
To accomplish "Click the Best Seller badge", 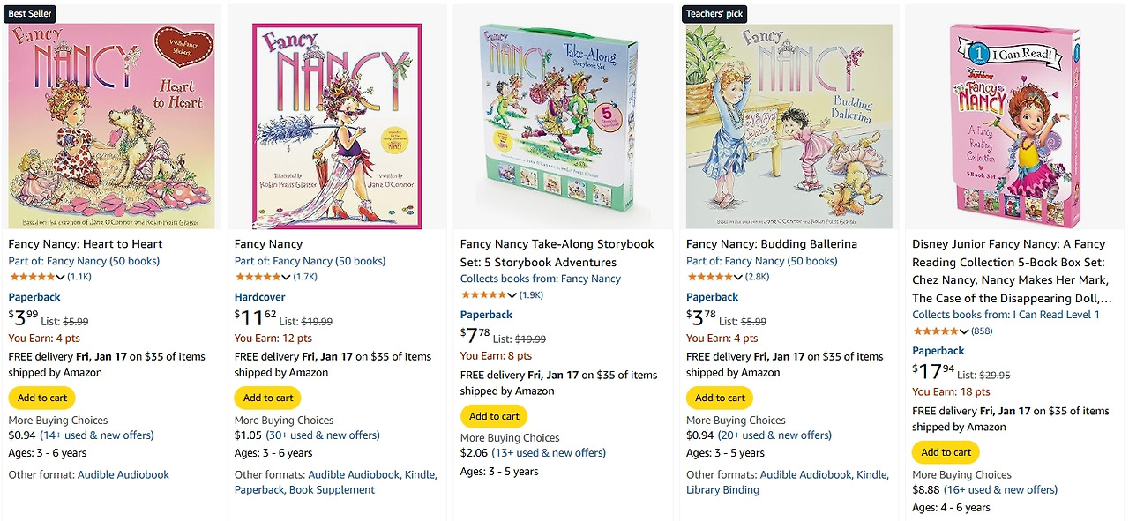I will click(x=29, y=13).
